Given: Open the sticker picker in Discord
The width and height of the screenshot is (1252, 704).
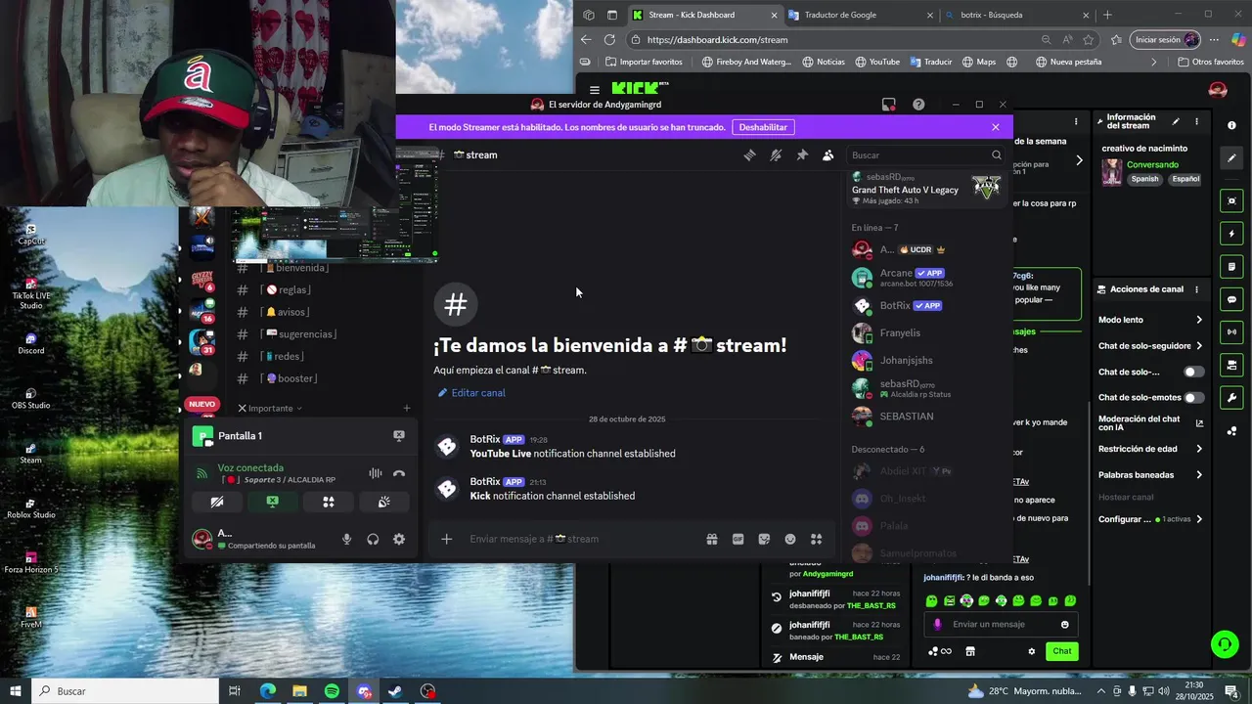Looking at the screenshot, I should [764, 539].
